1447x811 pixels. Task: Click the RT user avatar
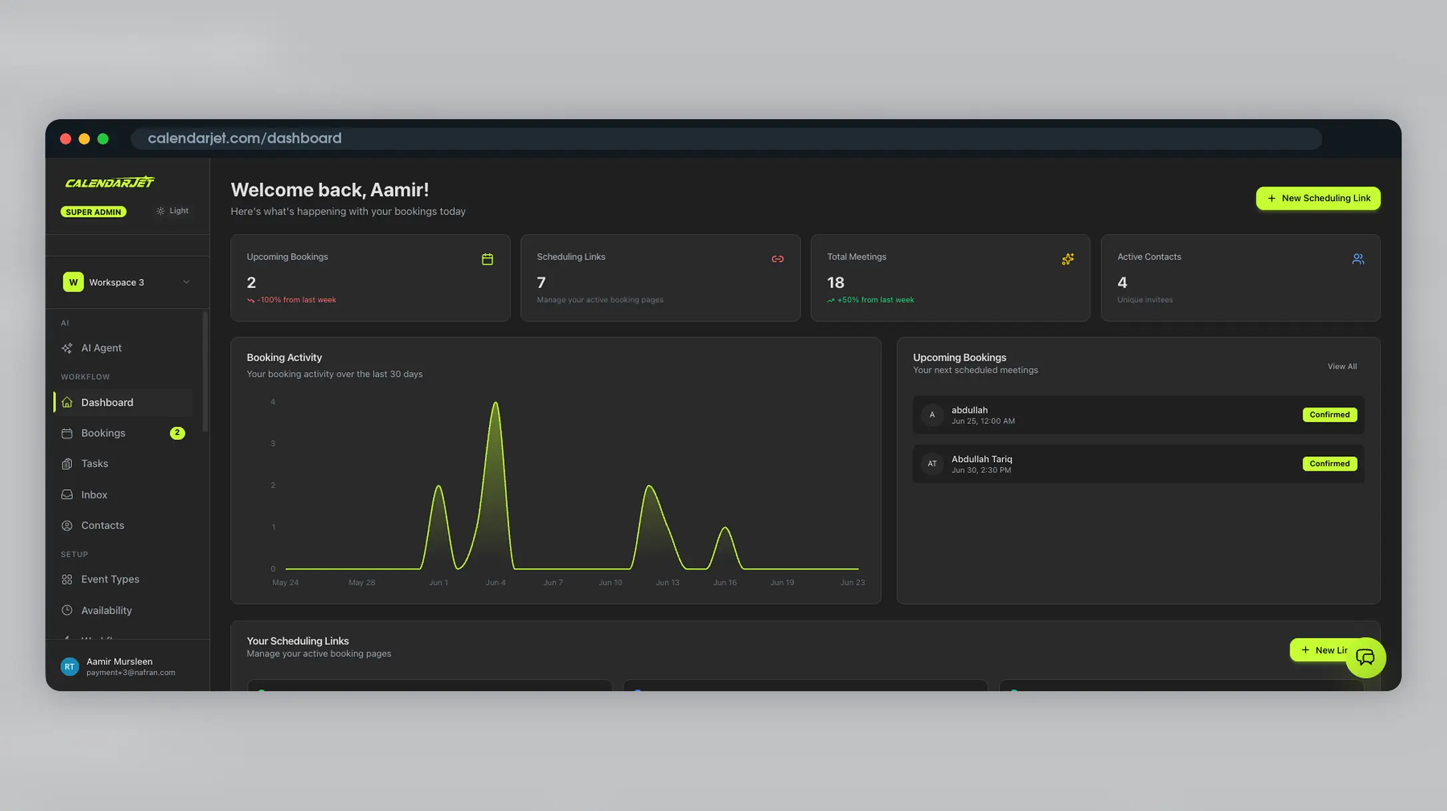pyautogui.click(x=69, y=667)
